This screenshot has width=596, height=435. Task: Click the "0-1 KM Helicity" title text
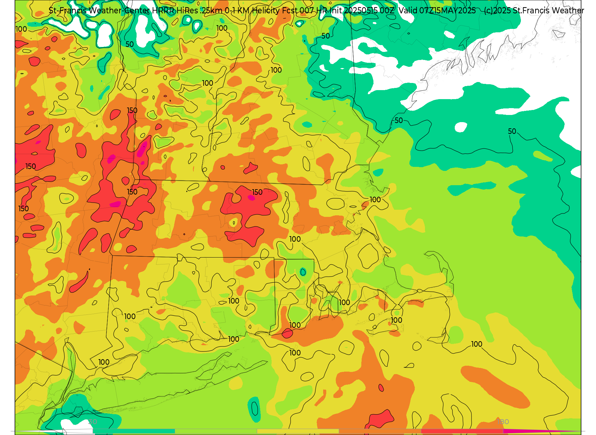click(252, 11)
